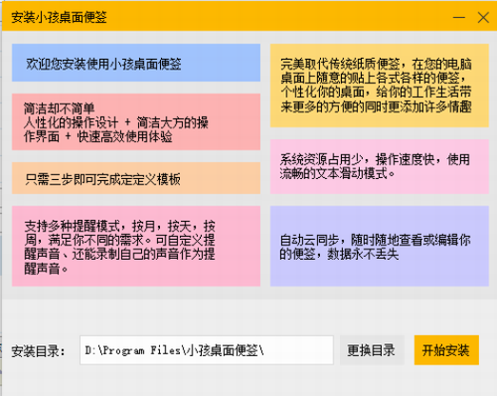This screenshot has height=396, width=497.
Task: Click the 流畅的文本滑动模式 line
Action: 337,173
